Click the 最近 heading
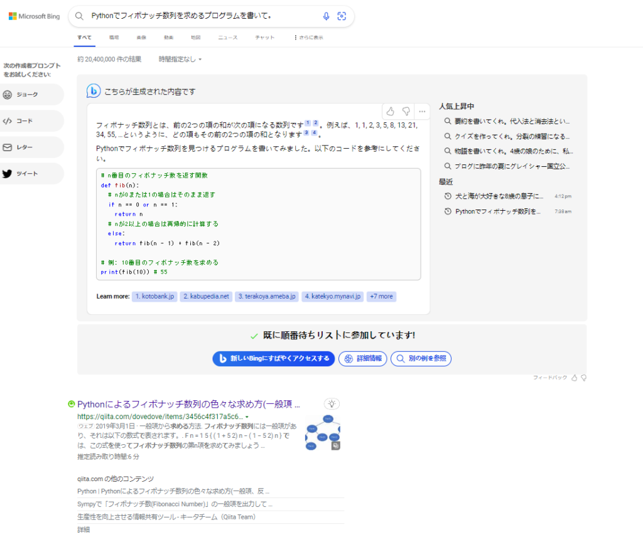 [446, 182]
